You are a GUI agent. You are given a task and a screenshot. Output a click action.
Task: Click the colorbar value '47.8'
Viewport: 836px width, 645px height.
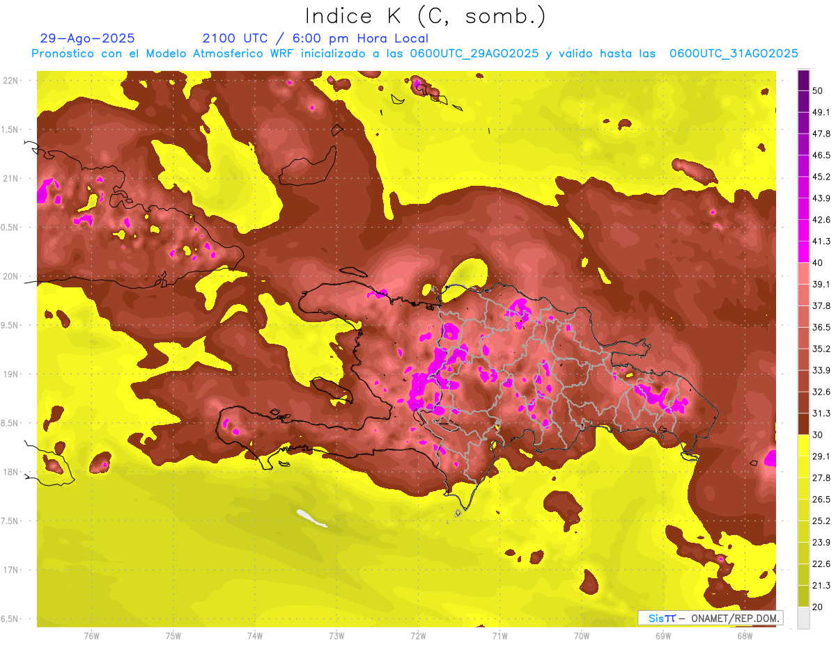[x=821, y=134]
